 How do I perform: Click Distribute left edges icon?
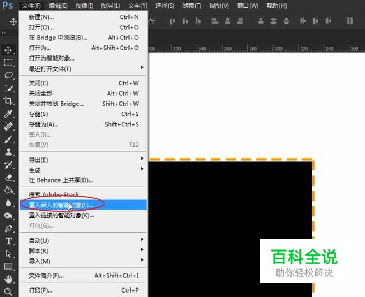point(303,21)
